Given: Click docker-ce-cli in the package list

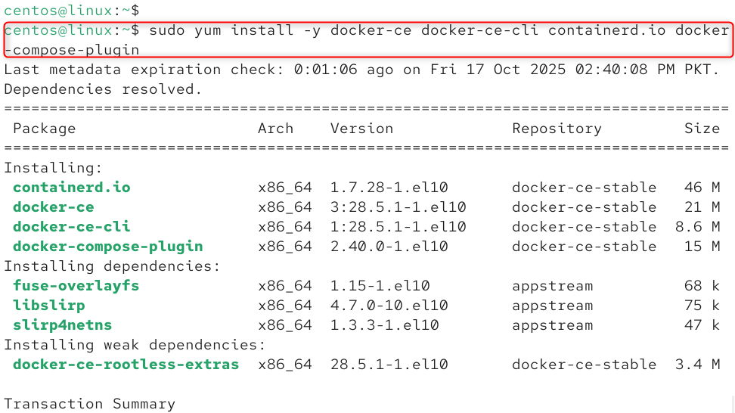Looking at the screenshot, I should (71, 227).
